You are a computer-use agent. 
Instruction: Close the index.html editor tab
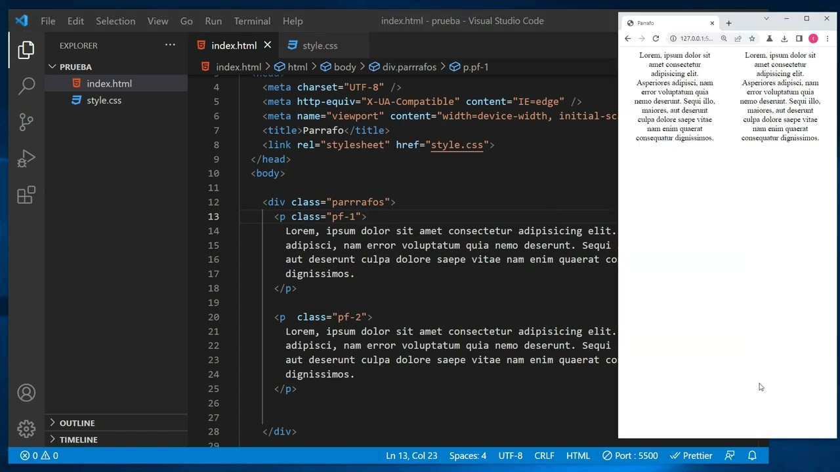coord(267,45)
